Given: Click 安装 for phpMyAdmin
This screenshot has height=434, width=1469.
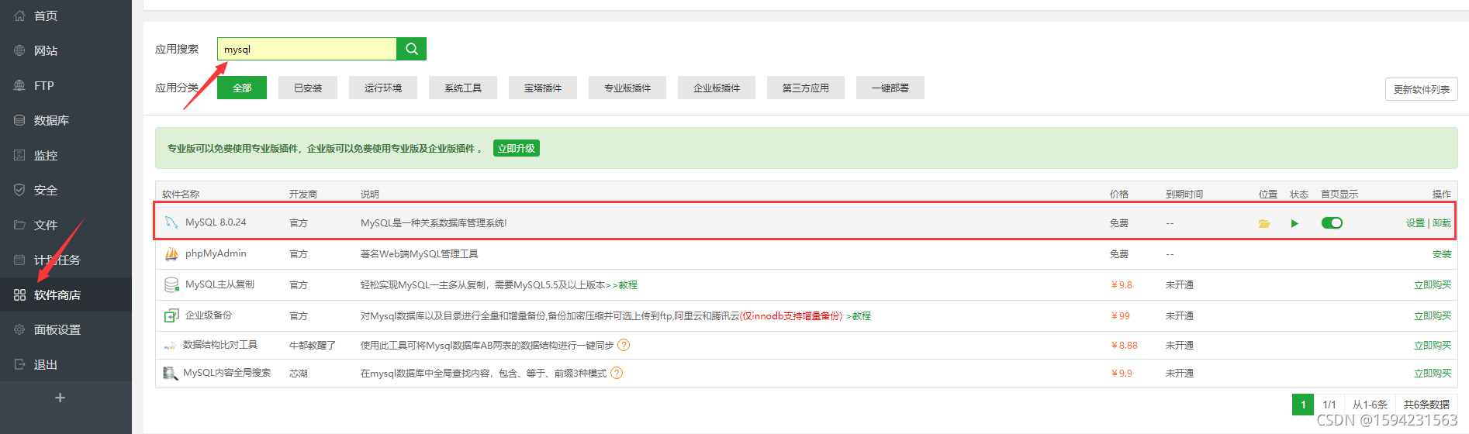Looking at the screenshot, I should point(1442,254).
